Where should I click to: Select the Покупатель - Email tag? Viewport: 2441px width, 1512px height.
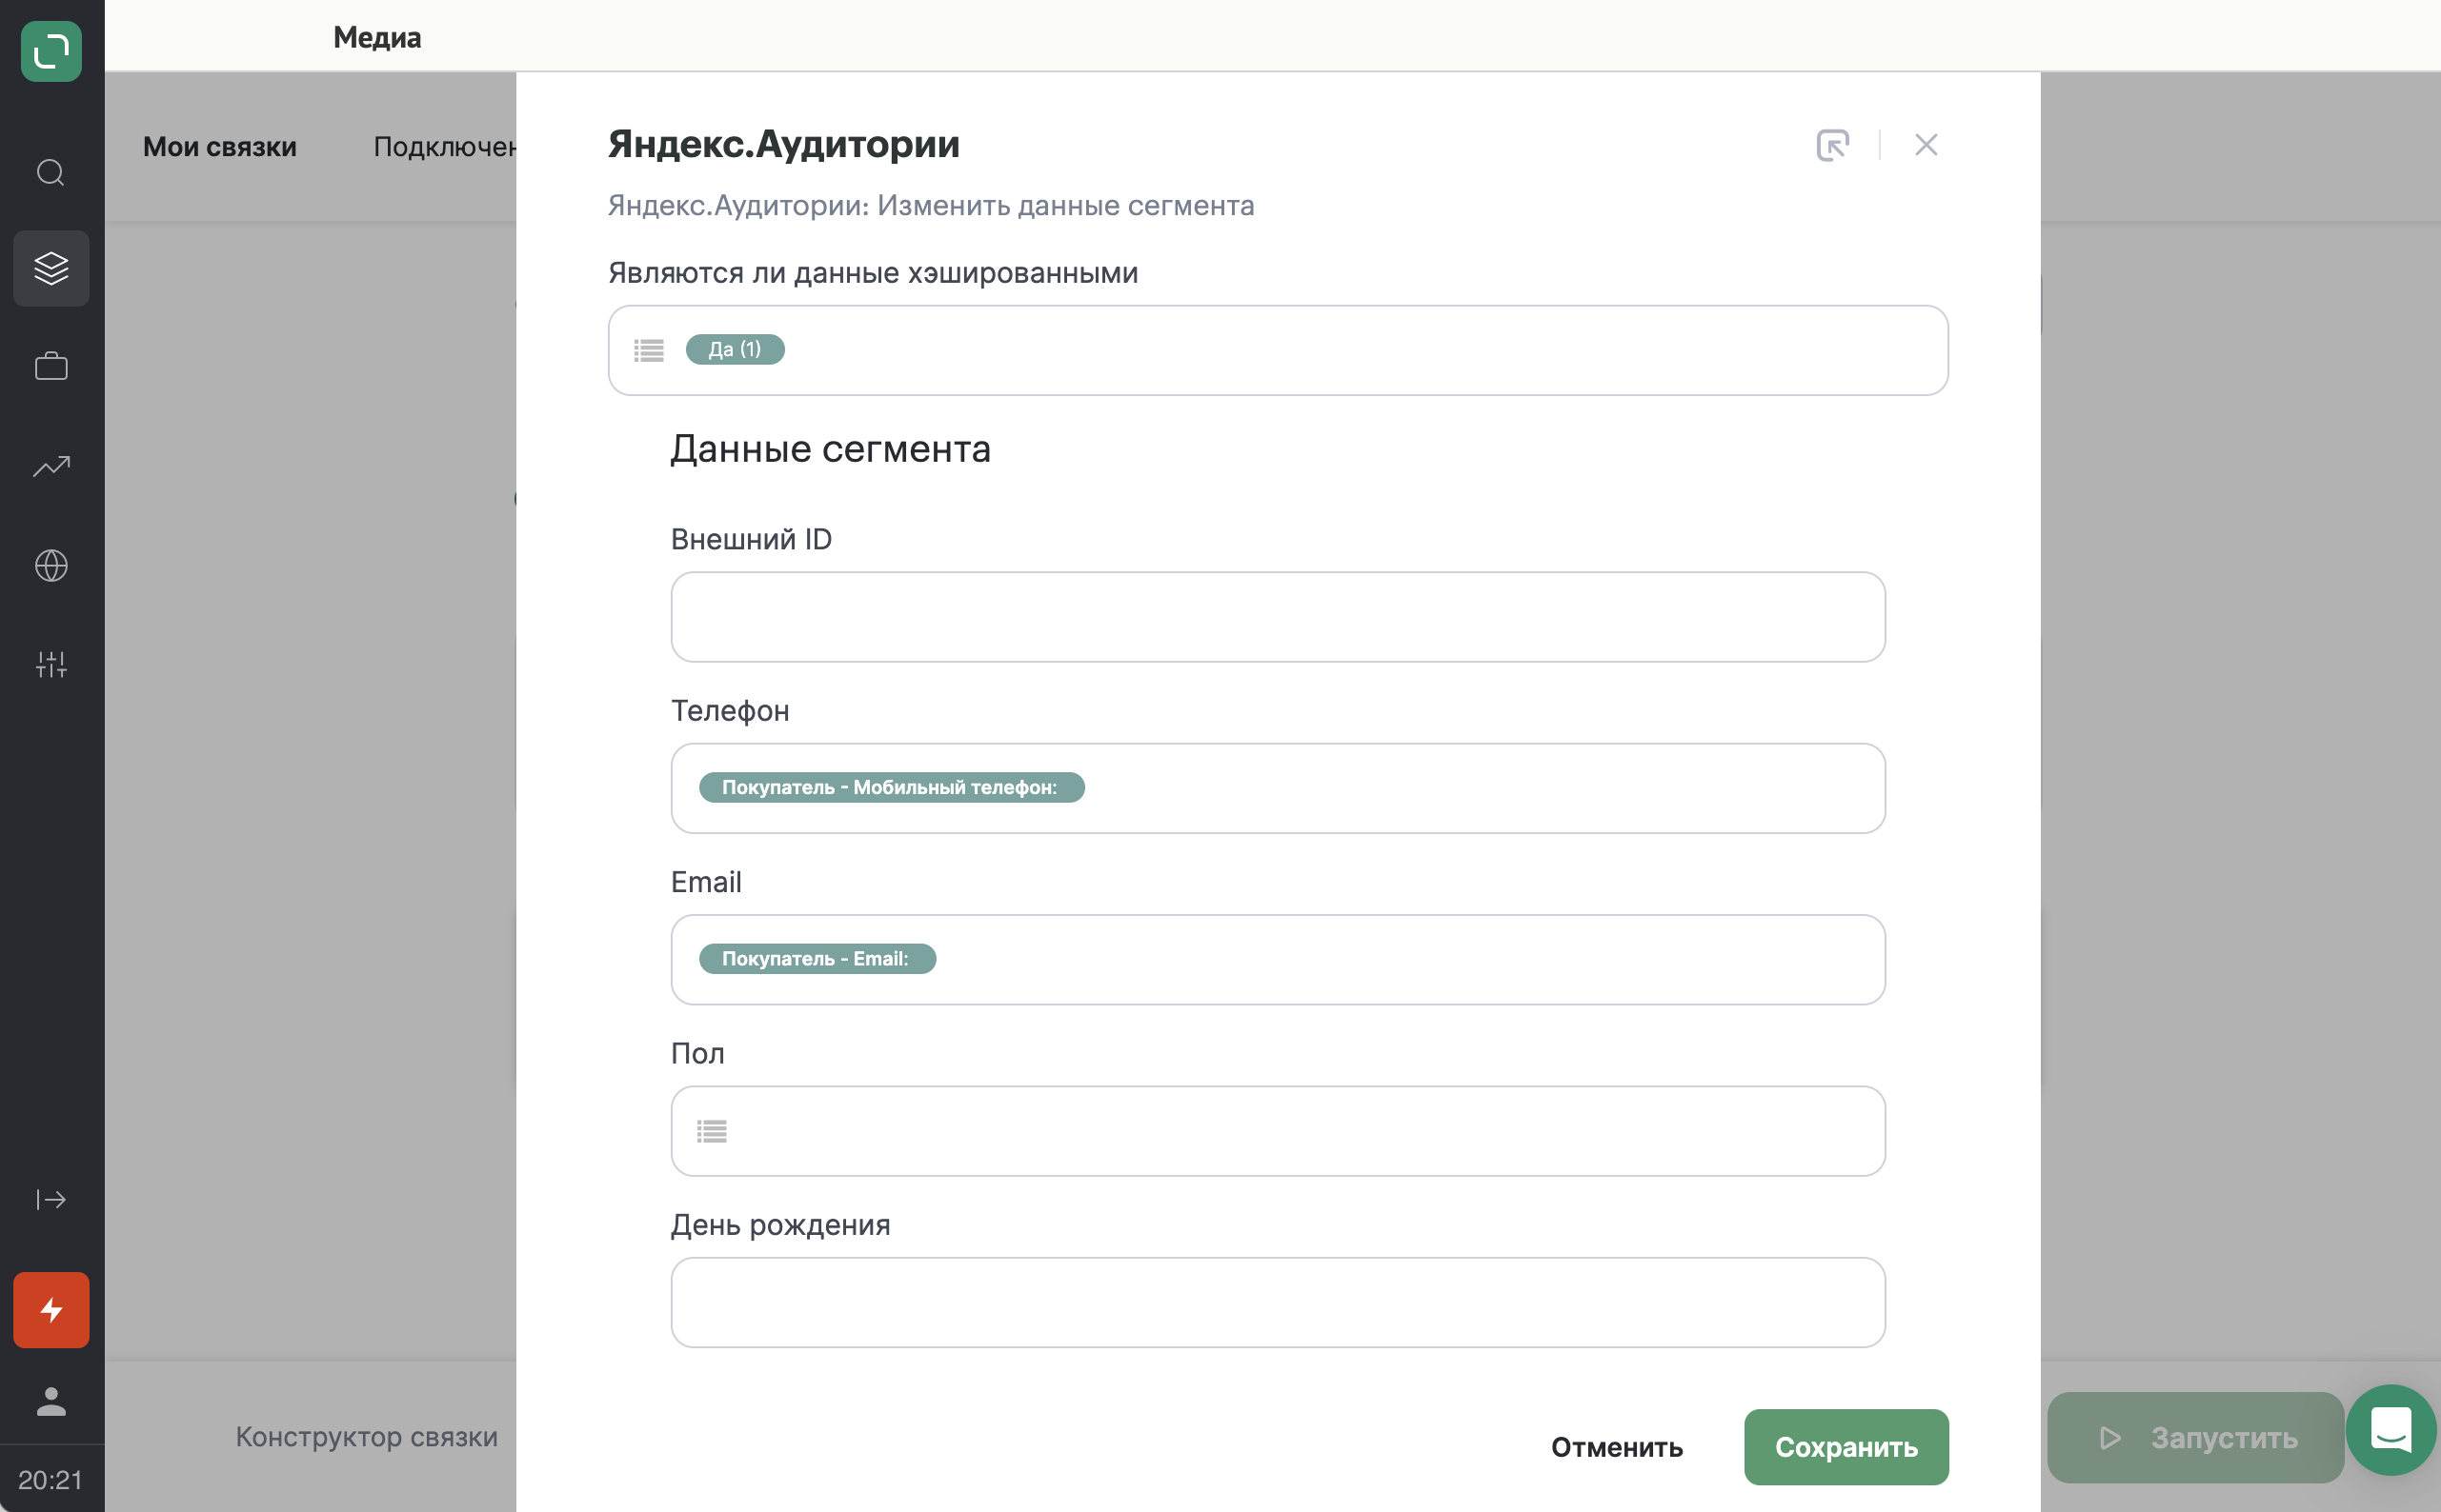817,959
